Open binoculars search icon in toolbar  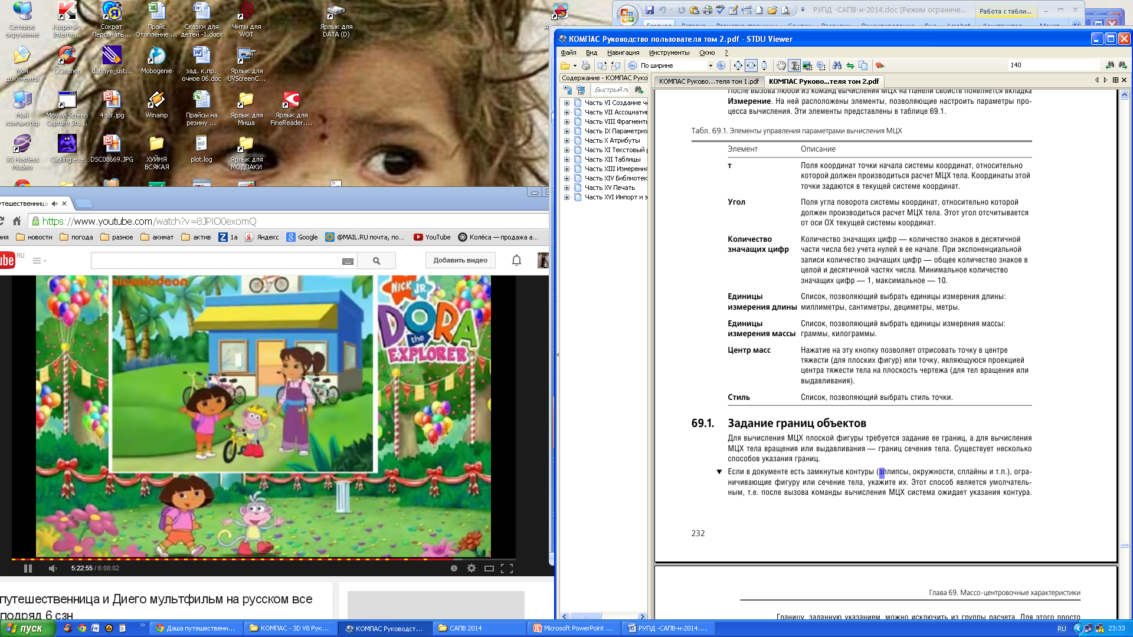837,65
